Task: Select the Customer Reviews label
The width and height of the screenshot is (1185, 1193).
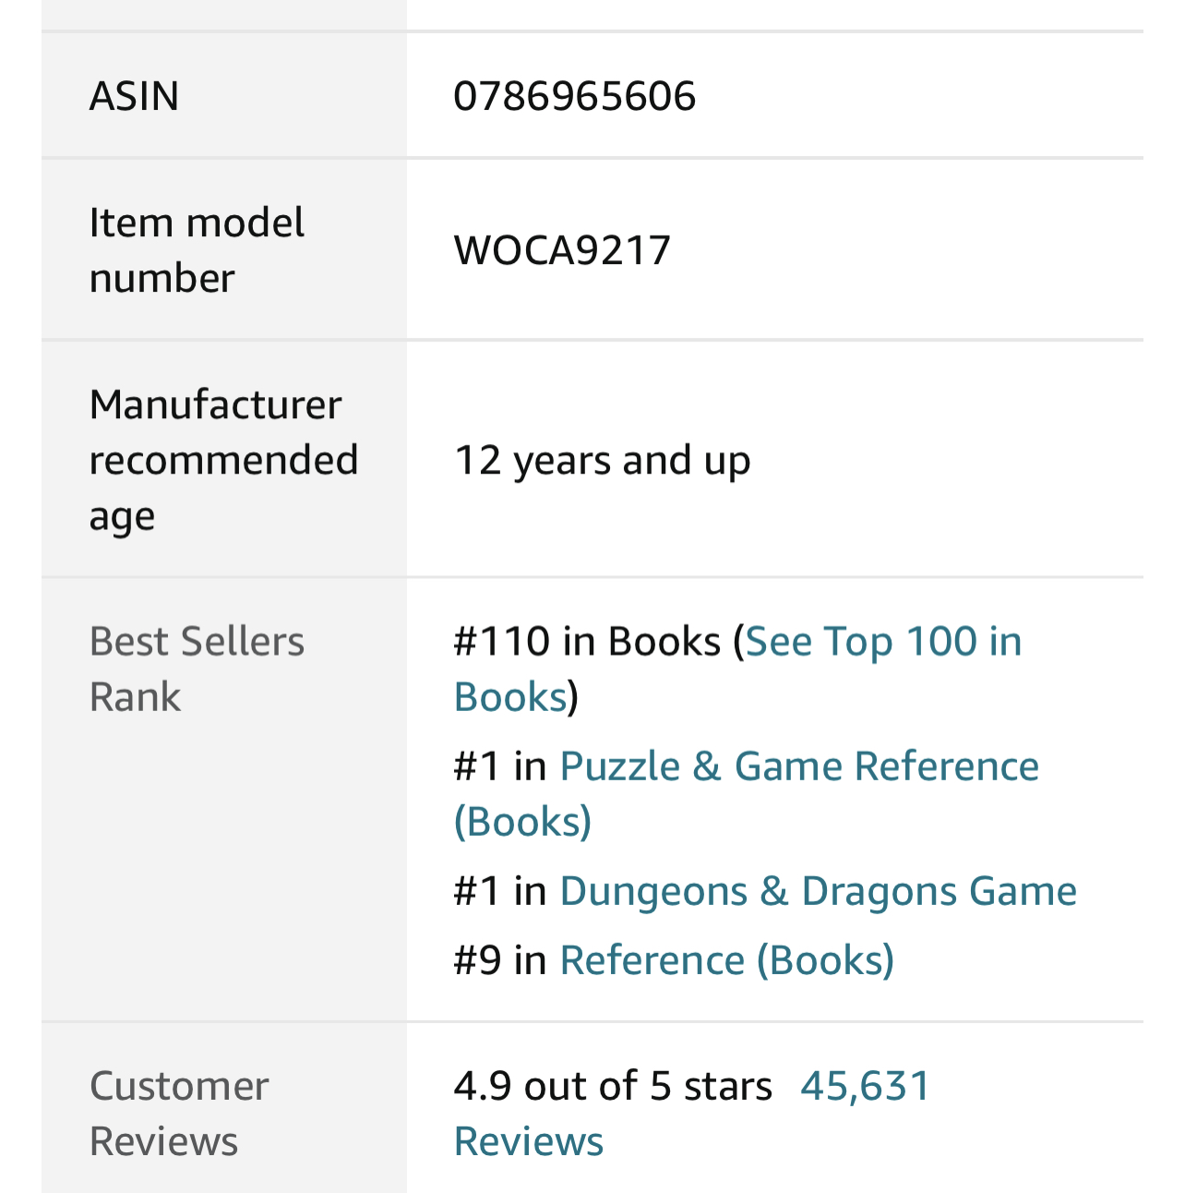Action: [179, 1114]
